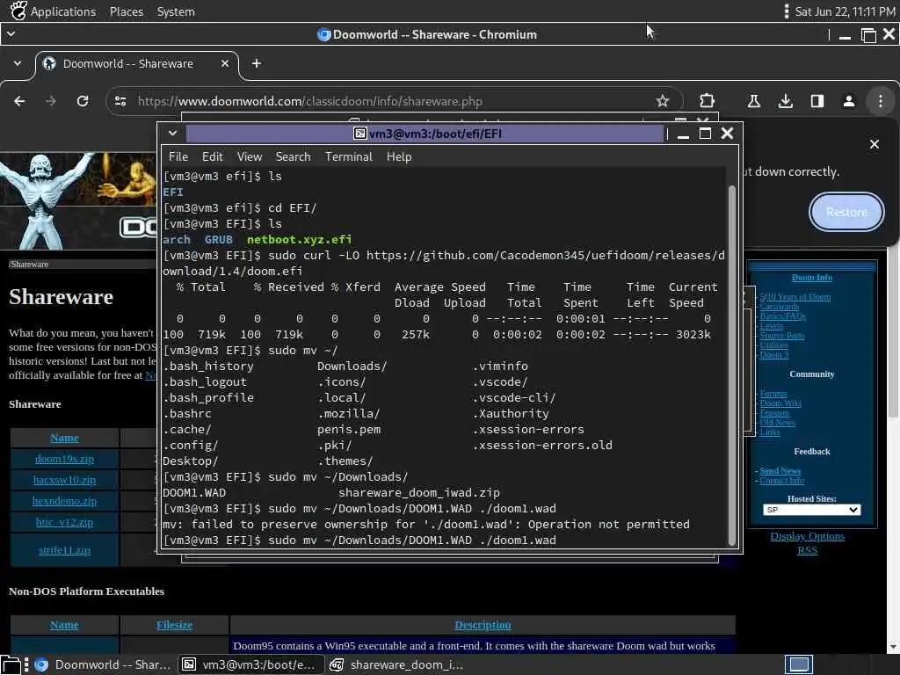Bookmark this page with the star icon

point(663,101)
